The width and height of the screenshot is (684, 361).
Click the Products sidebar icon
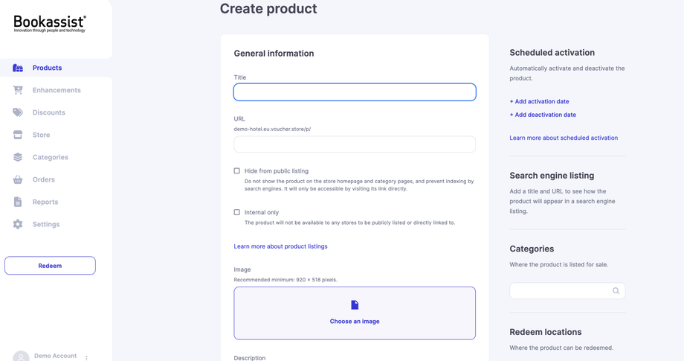click(x=18, y=68)
